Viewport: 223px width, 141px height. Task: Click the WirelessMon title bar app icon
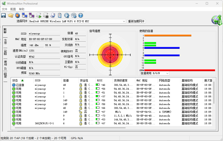[4, 3]
